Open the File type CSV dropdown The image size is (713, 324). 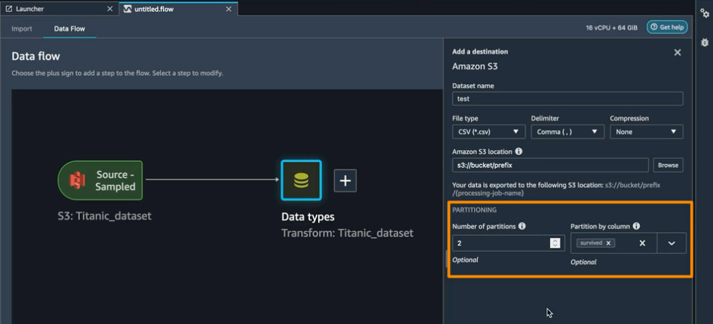pos(489,131)
